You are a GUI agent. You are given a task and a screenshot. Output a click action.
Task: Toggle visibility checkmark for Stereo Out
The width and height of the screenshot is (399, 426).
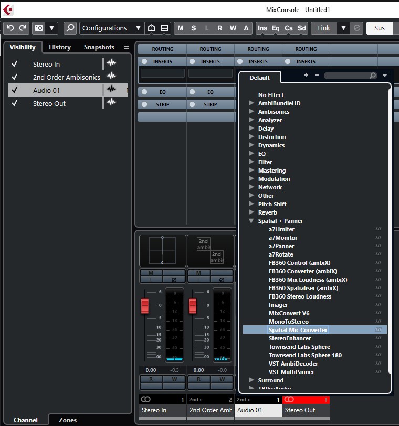(14, 103)
